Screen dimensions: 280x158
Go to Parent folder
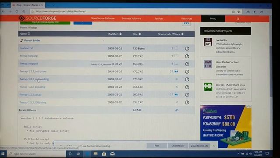click(32, 40)
